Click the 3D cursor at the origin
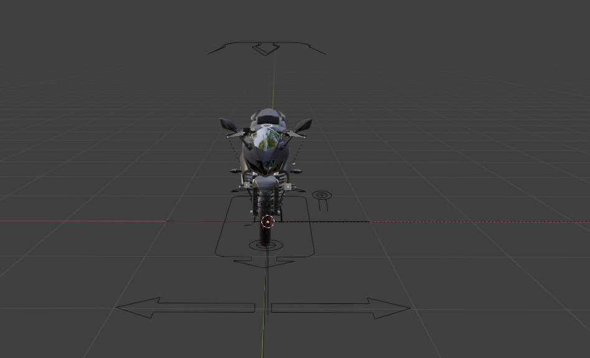590x358 pixels. (x=268, y=222)
